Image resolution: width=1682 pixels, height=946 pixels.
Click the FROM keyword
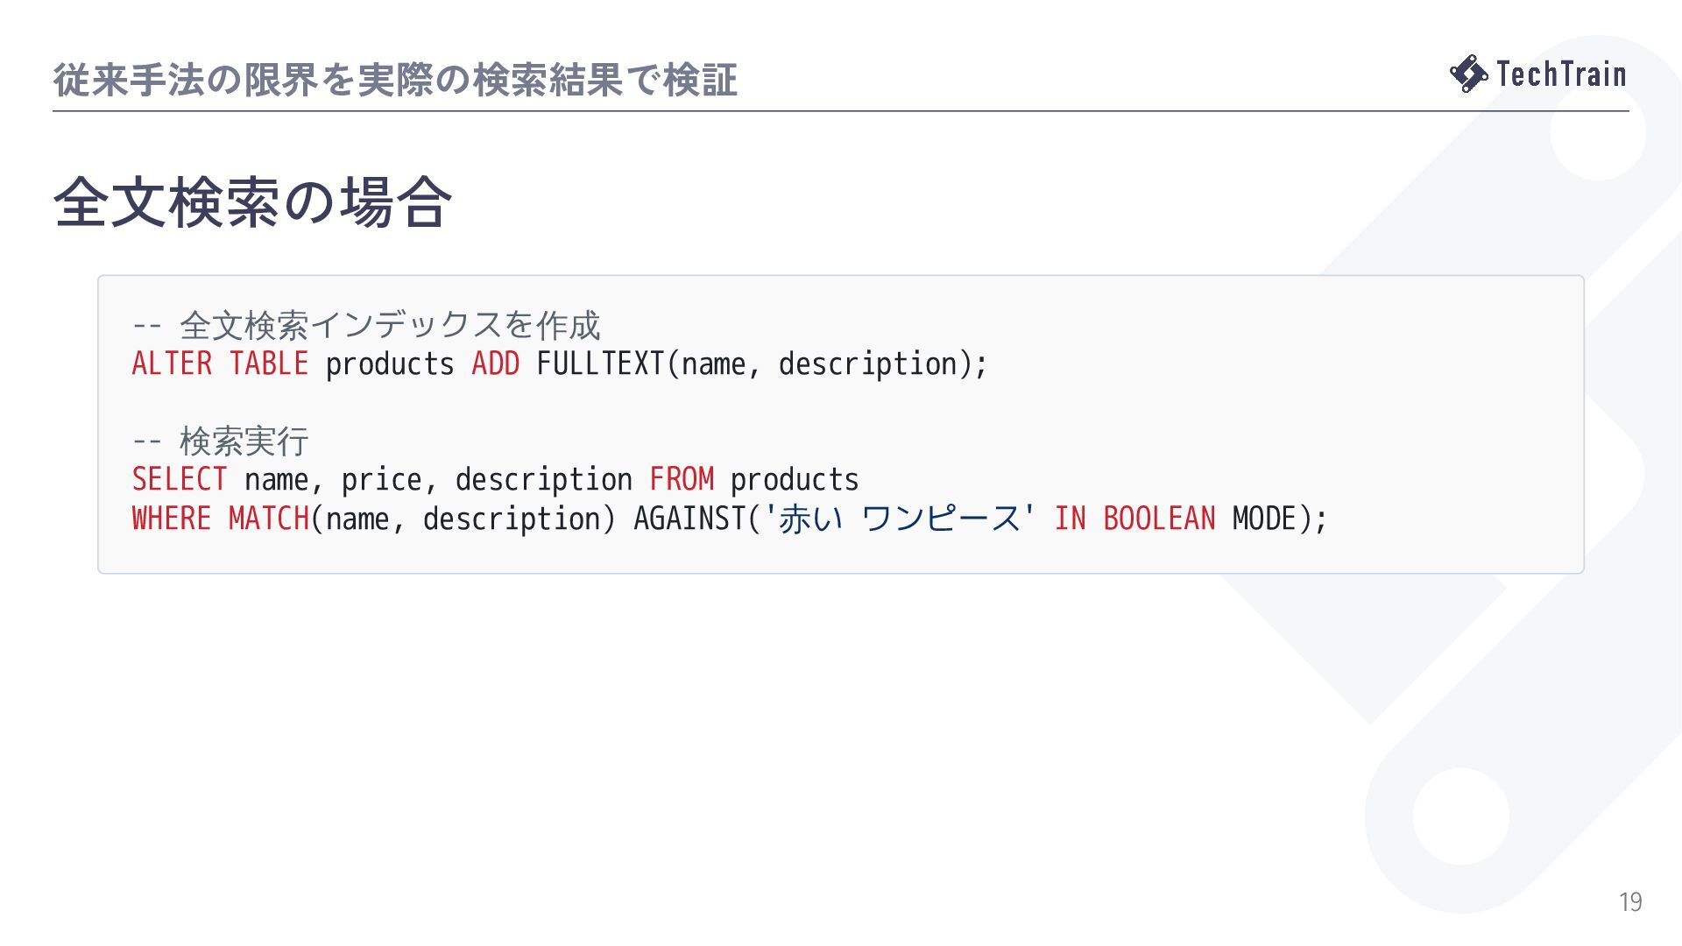click(x=682, y=479)
